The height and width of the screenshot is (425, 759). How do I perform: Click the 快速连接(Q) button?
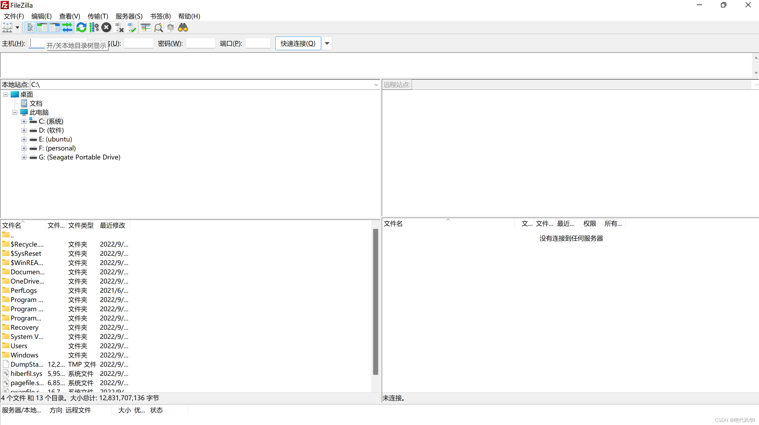tap(298, 44)
